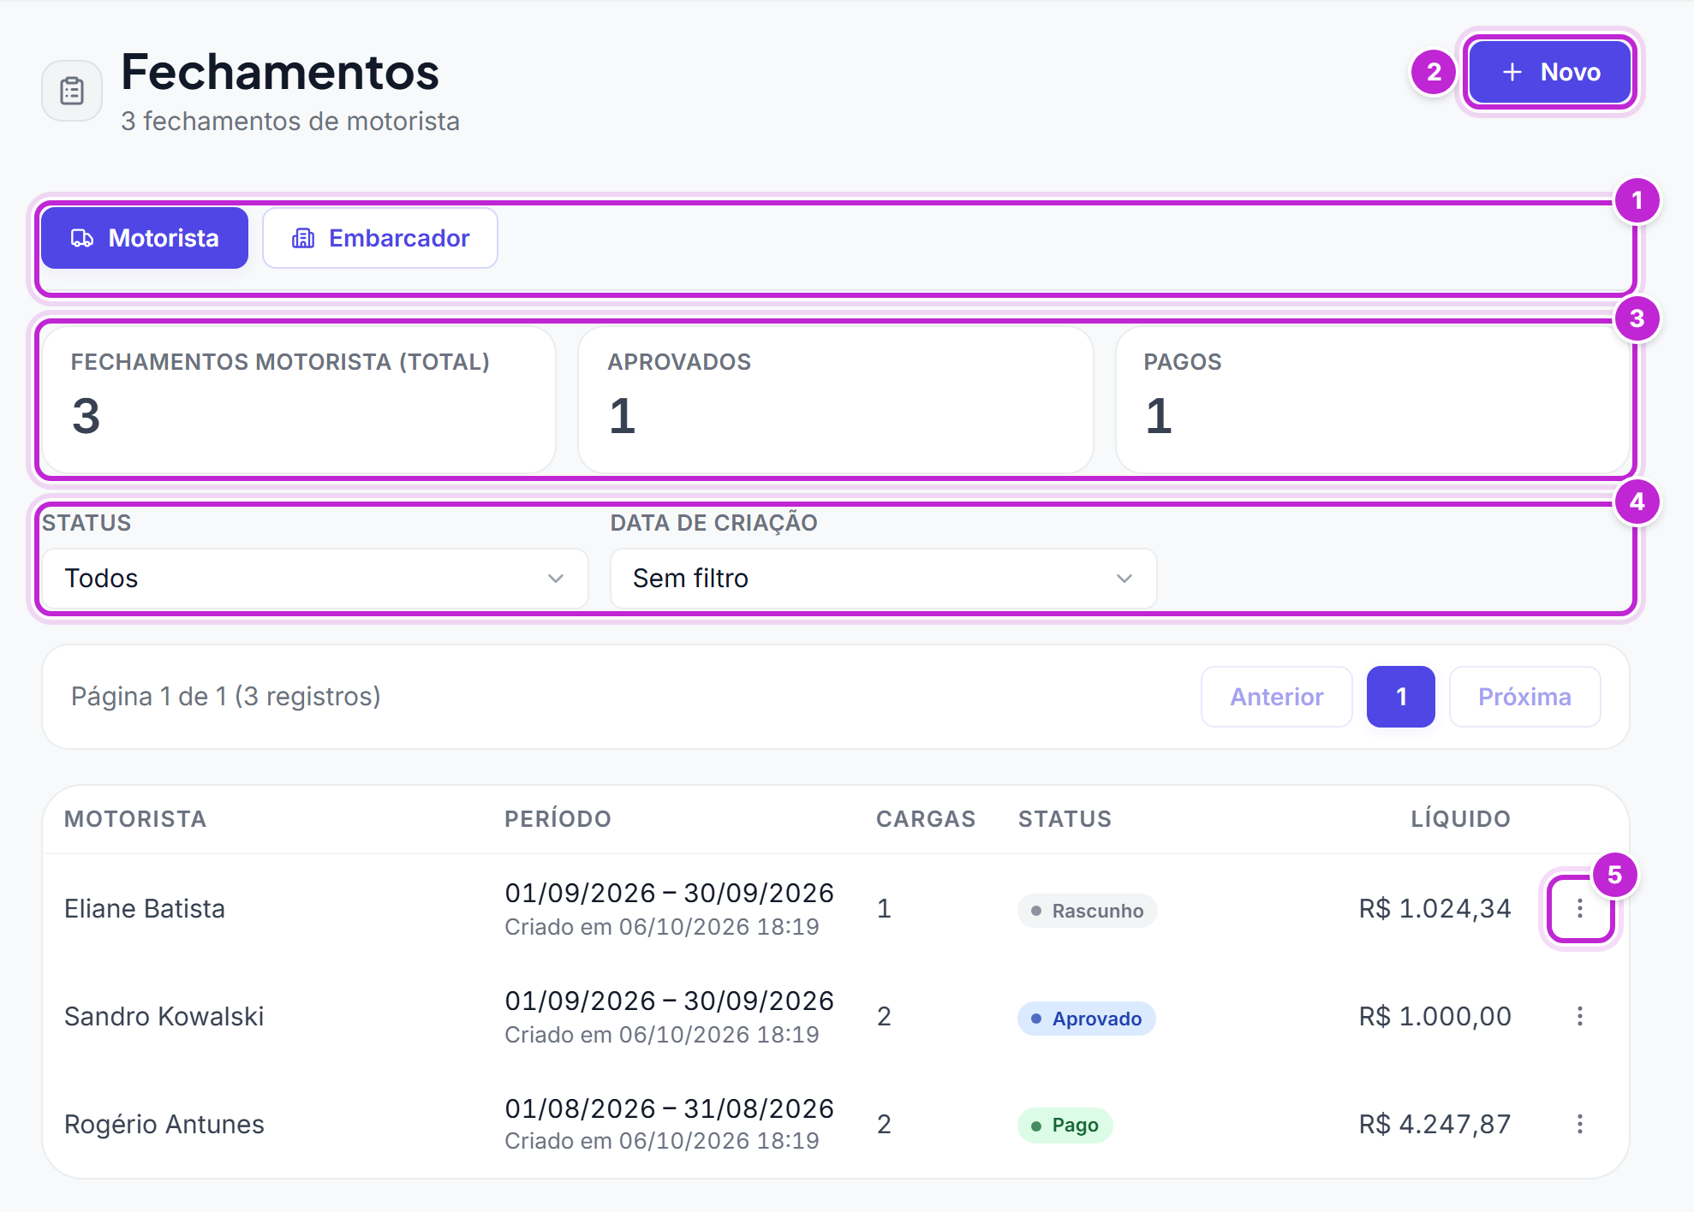The image size is (1694, 1212).
Task: Open three-dot menu for Sandro Kowalski
Action: point(1580,1016)
